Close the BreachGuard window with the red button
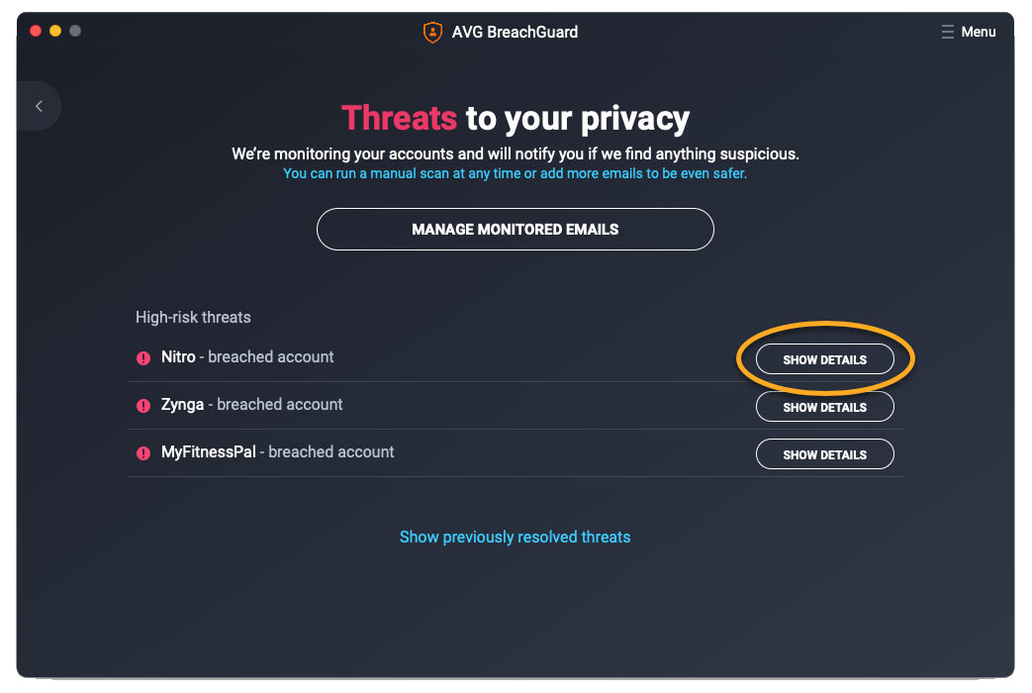The image size is (1032, 693). pos(36,31)
